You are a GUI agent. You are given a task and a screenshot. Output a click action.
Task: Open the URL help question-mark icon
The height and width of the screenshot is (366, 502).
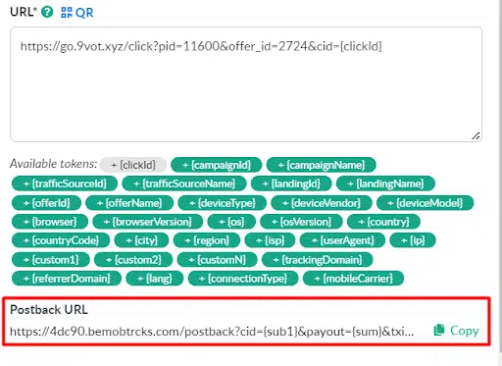(x=47, y=12)
